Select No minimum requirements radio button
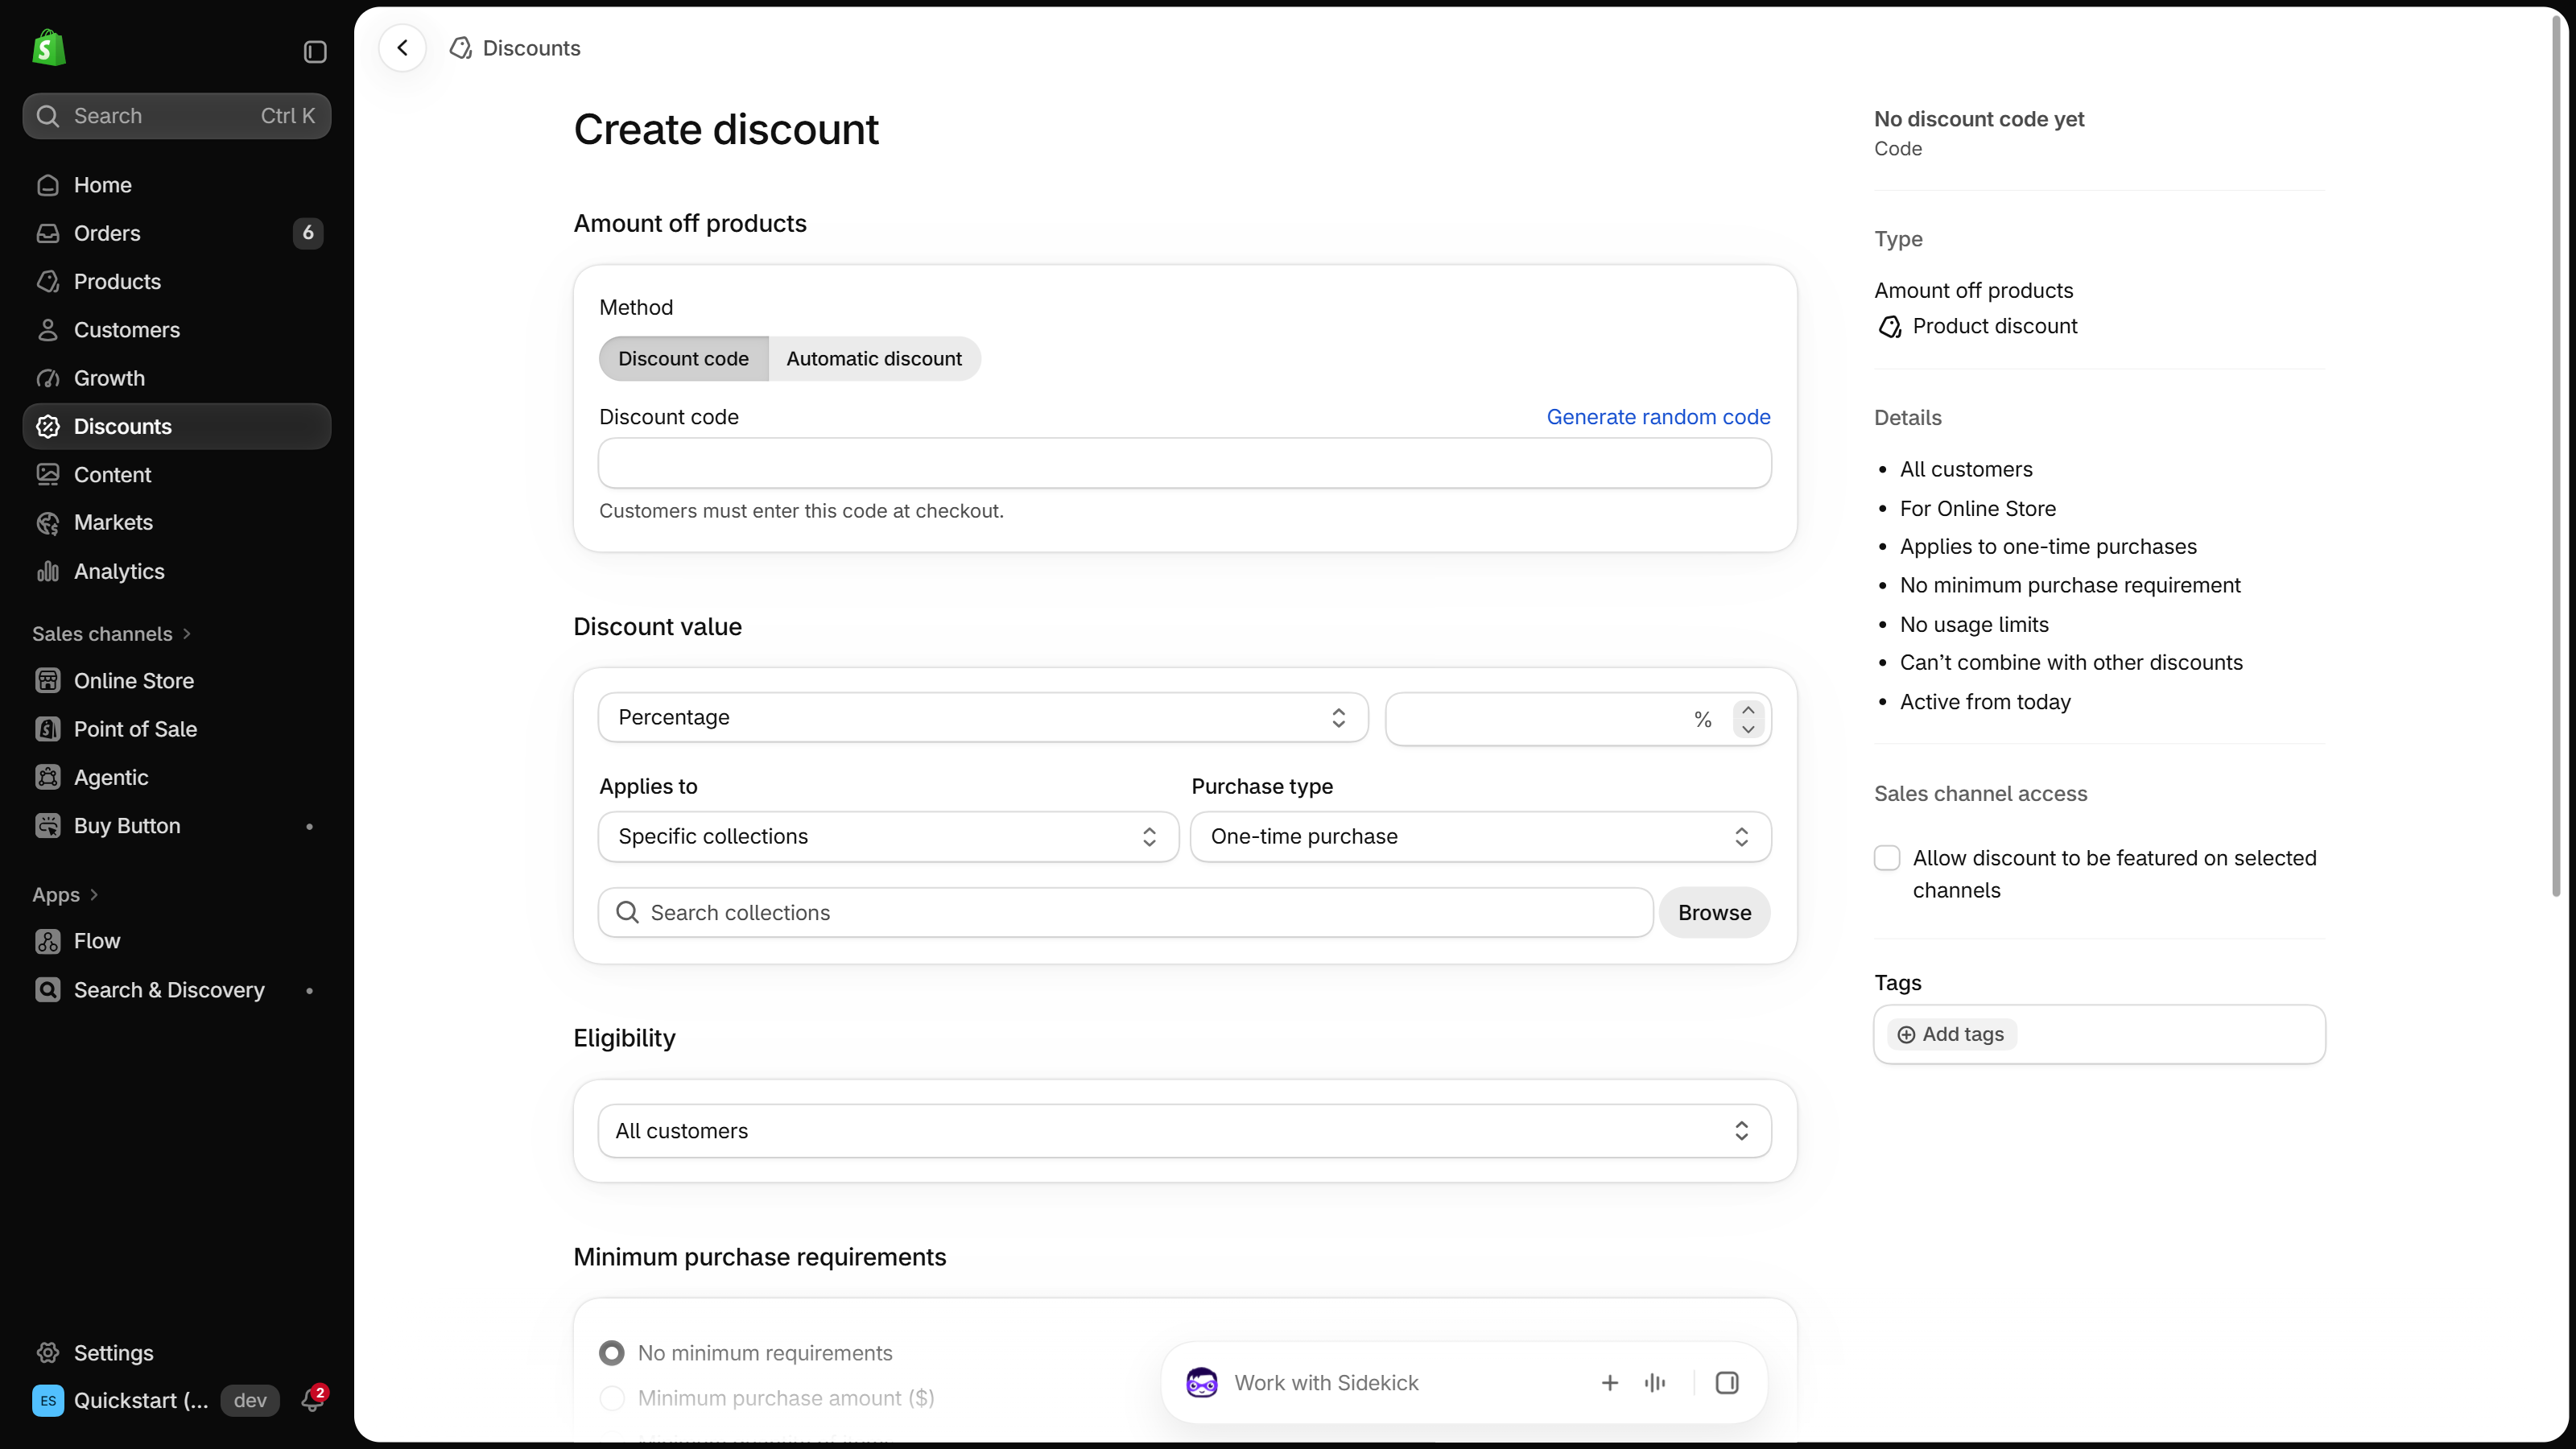 (612, 1352)
